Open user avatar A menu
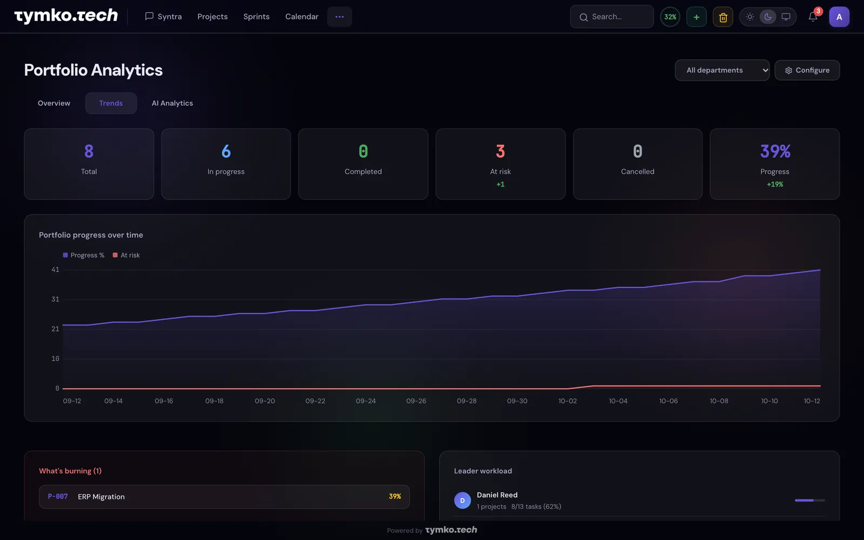The width and height of the screenshot is (864, 540). coord(839,17)
